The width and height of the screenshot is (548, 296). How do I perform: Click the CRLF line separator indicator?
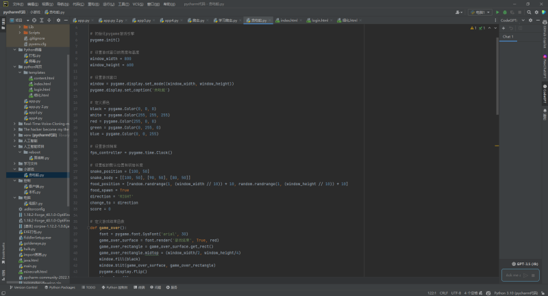pyautogui.click(x=443, y=292)
